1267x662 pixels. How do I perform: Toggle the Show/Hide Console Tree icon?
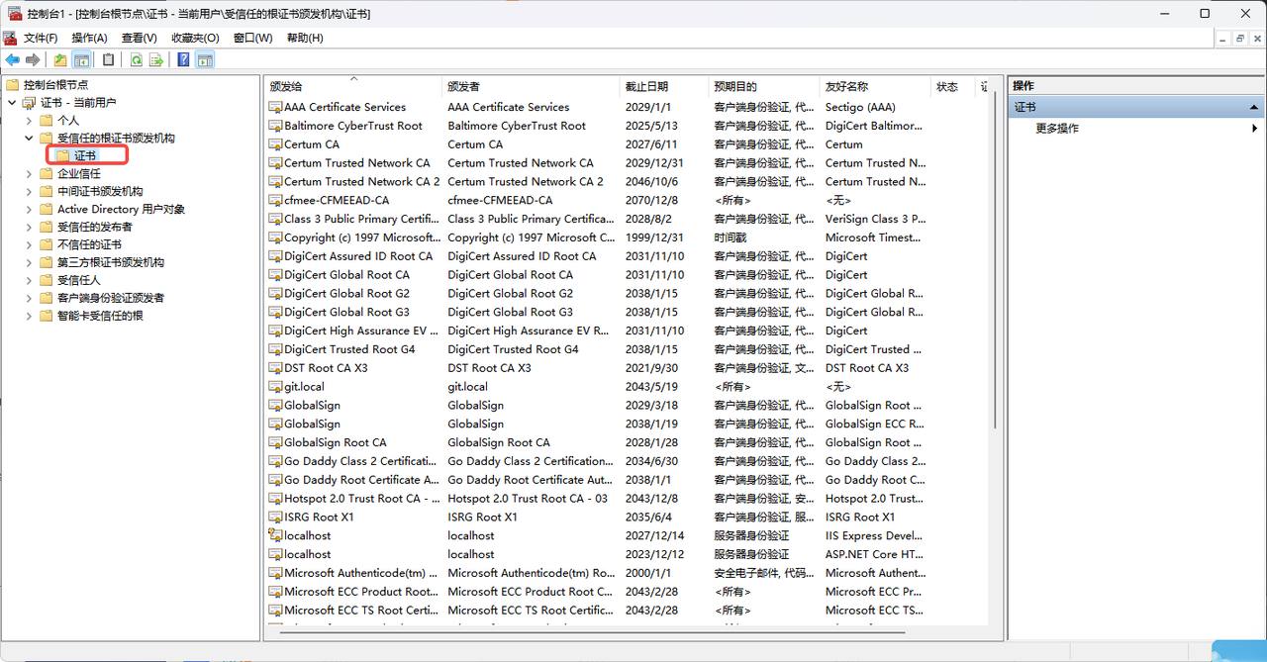pos(81,59)
